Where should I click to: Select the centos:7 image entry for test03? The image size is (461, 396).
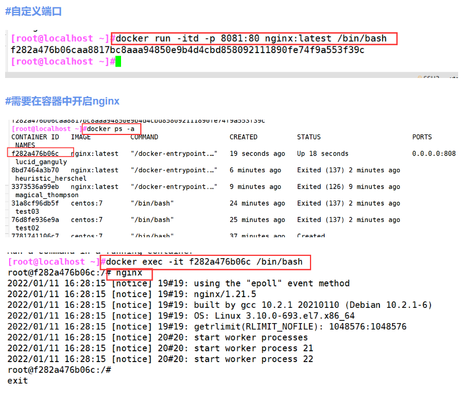tap(84, 203)
